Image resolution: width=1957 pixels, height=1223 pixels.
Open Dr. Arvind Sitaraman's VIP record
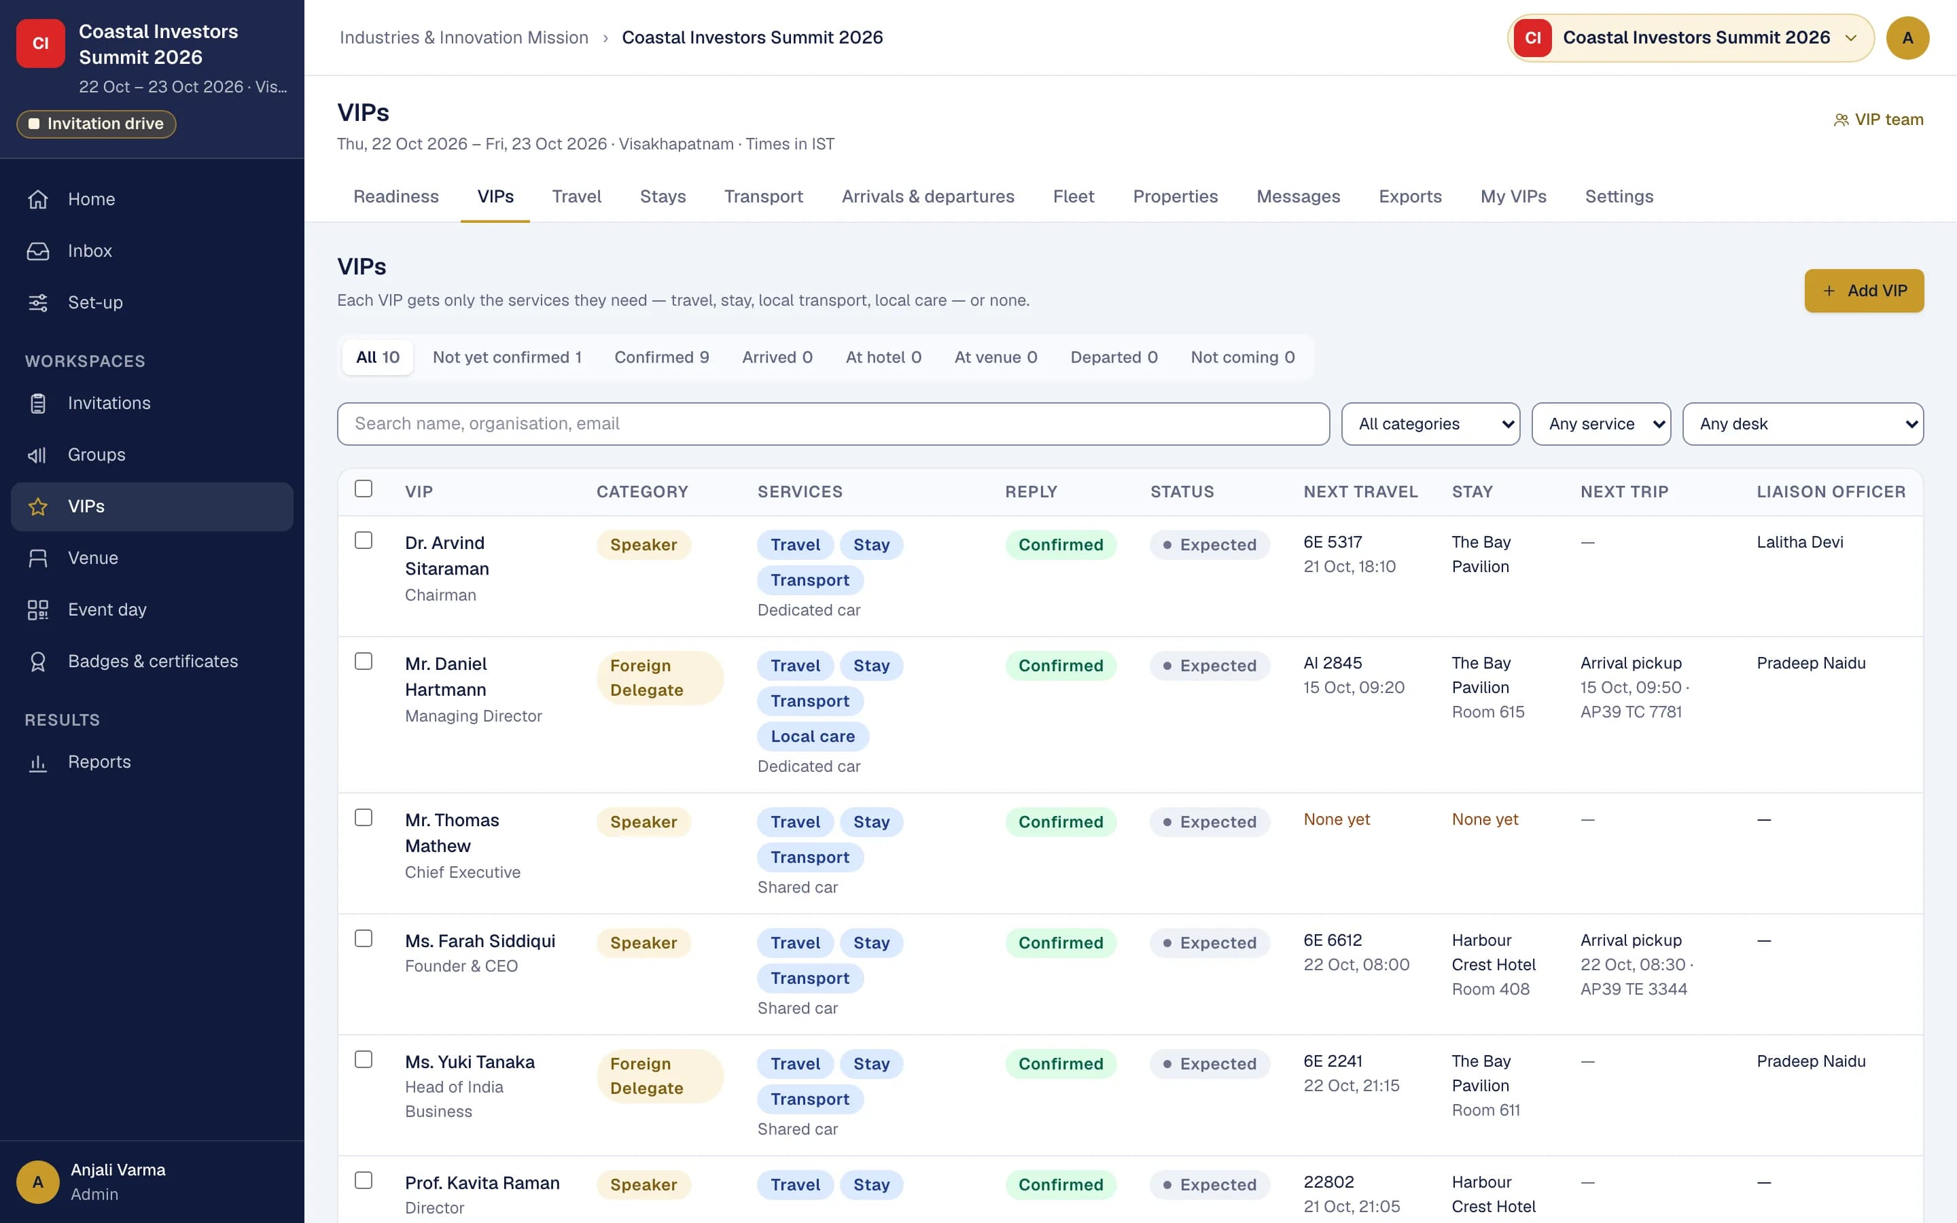pos(446,556)
